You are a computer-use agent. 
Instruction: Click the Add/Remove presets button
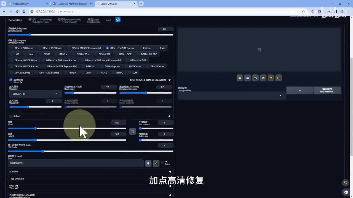327,90
